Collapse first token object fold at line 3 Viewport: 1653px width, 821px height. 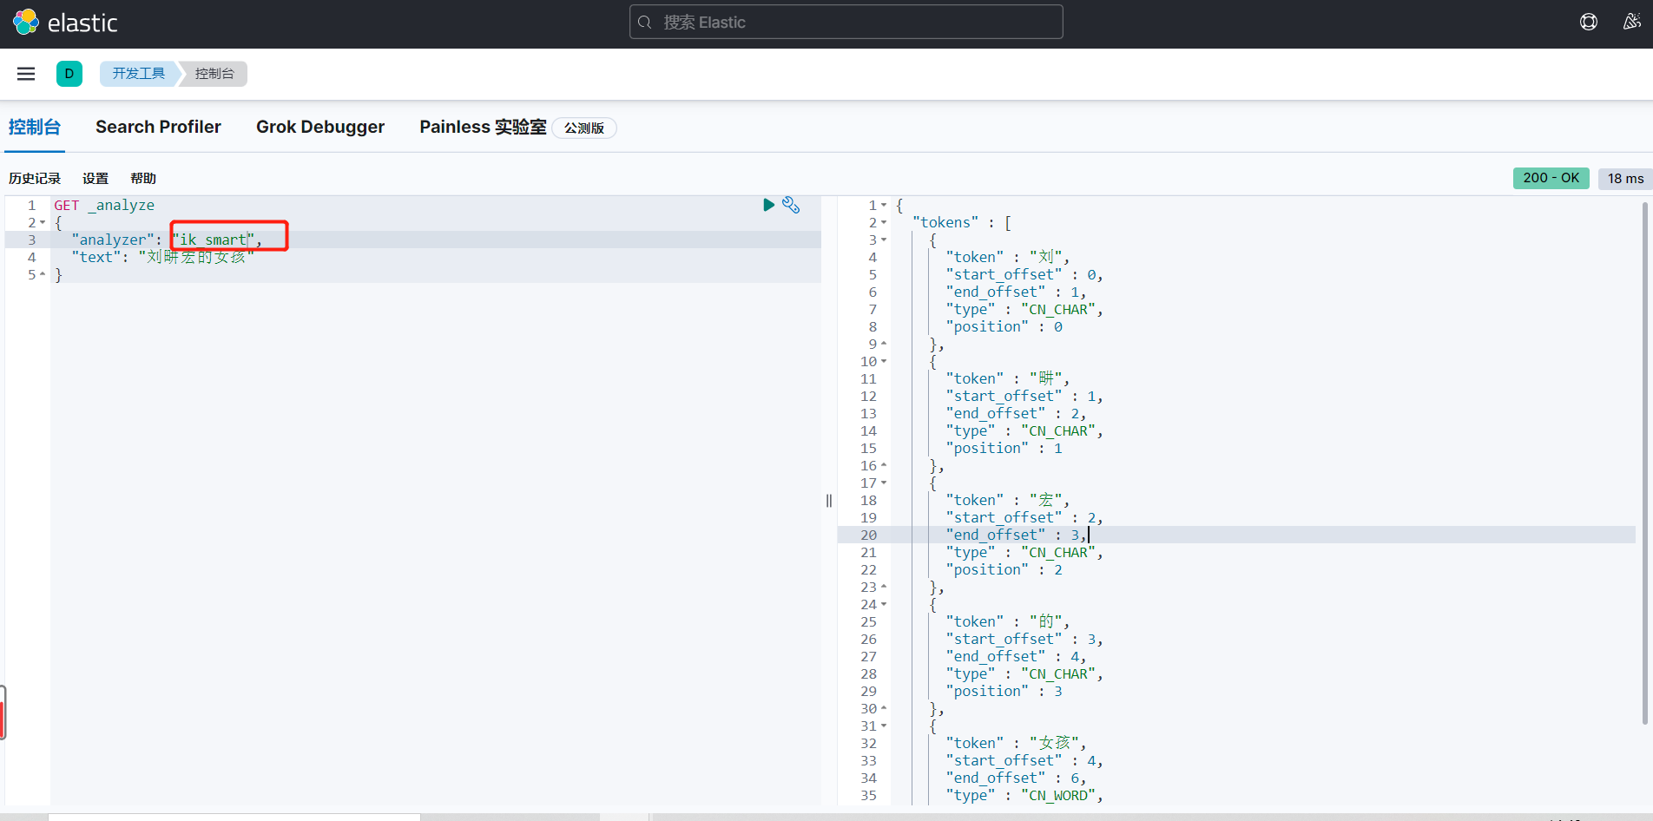click(884, 240)
